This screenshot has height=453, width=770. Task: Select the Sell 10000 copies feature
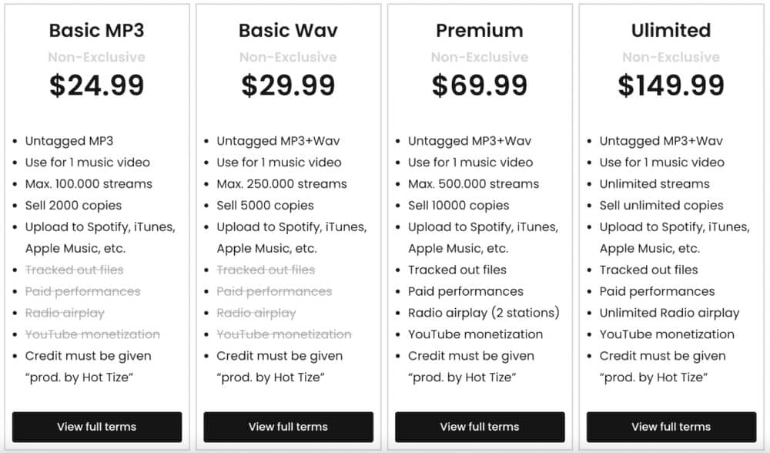pyautogui.click(x=458, y=206)
